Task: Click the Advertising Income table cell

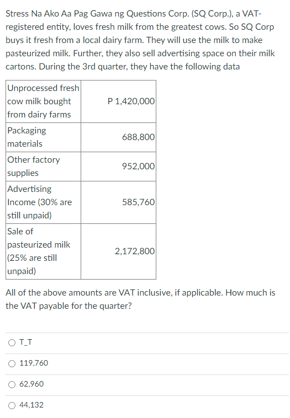Action: coord(43,202)
